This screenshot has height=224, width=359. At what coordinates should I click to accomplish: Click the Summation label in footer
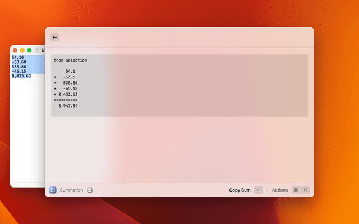pos(71,190)
